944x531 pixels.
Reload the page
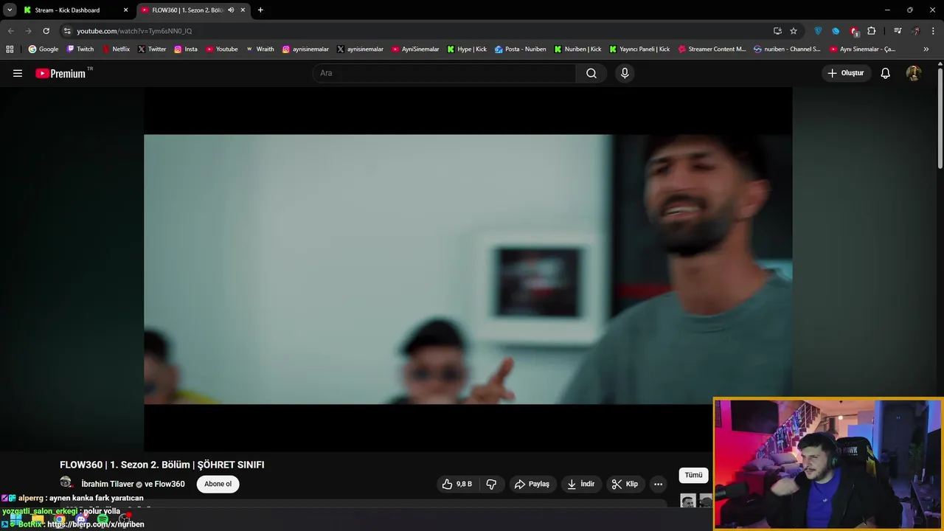coord(46,31)
